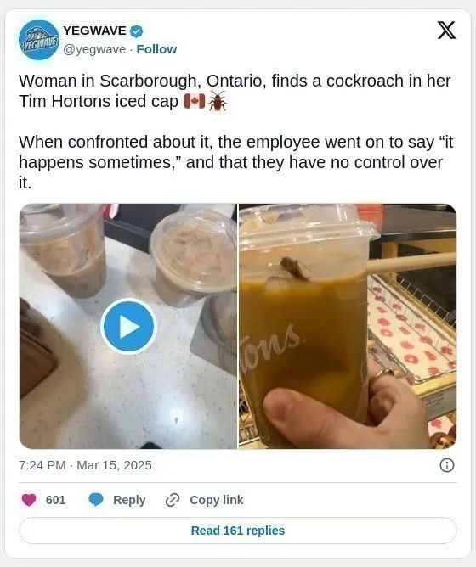
Task: Click the copy link chain icon
Action: 173,500
